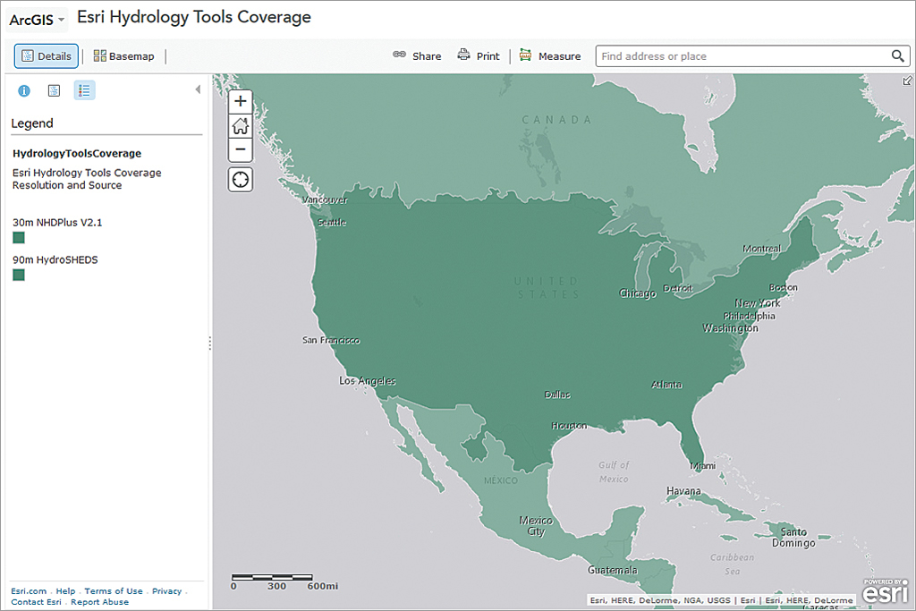
Task: Select the Legend list icon
Action: pyautogui.click(x=84, y=90)
